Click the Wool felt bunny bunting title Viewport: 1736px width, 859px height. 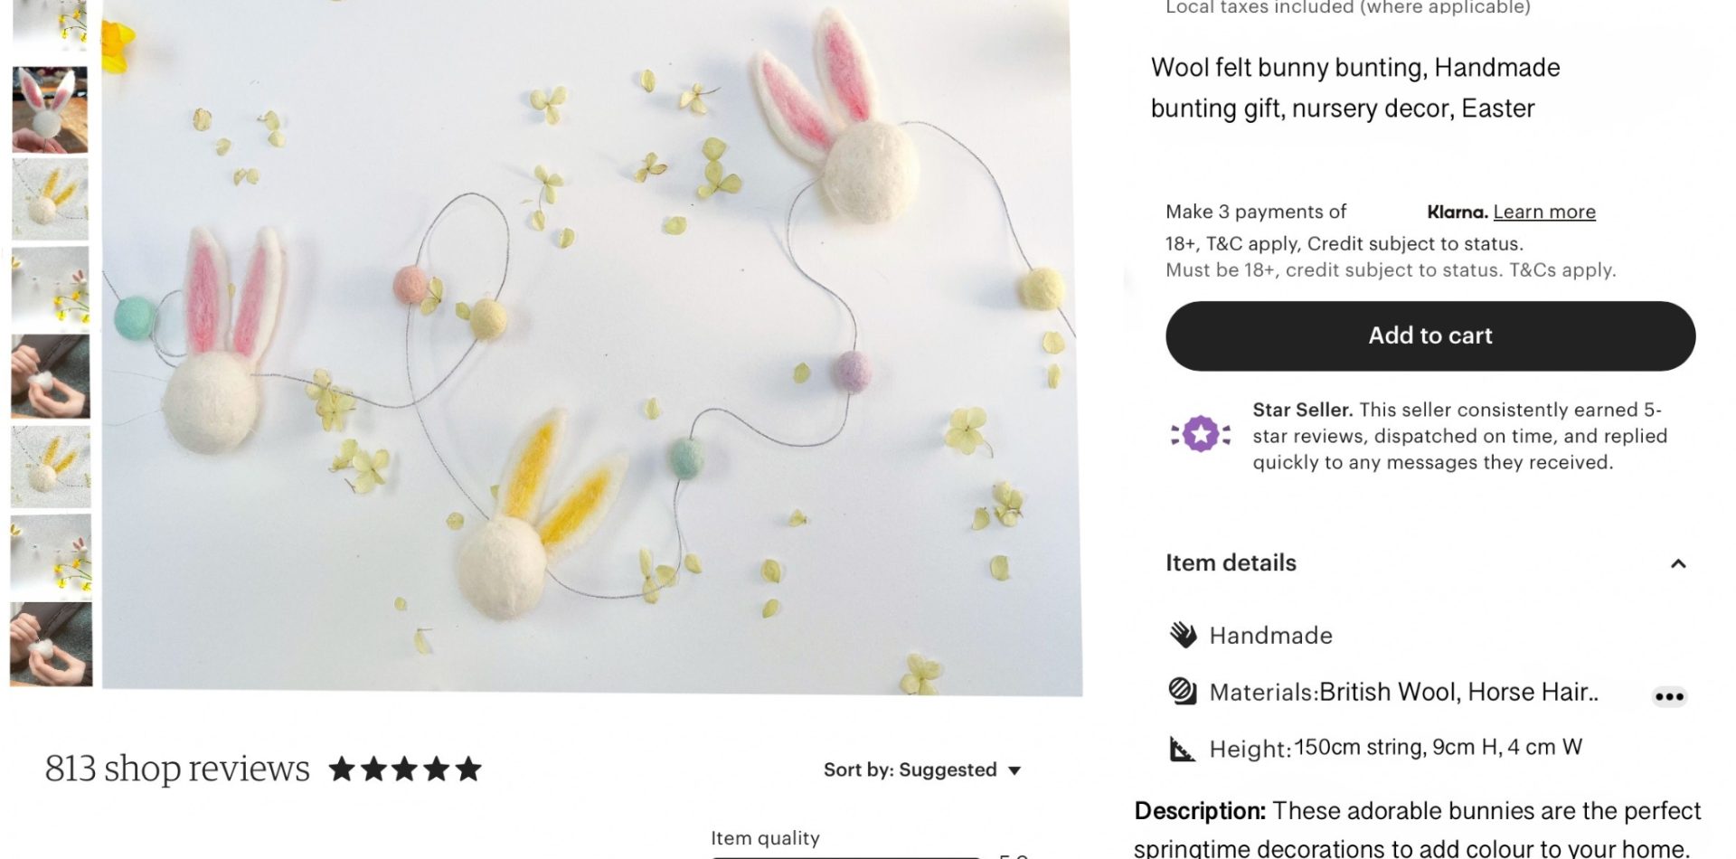[1355, 88]
